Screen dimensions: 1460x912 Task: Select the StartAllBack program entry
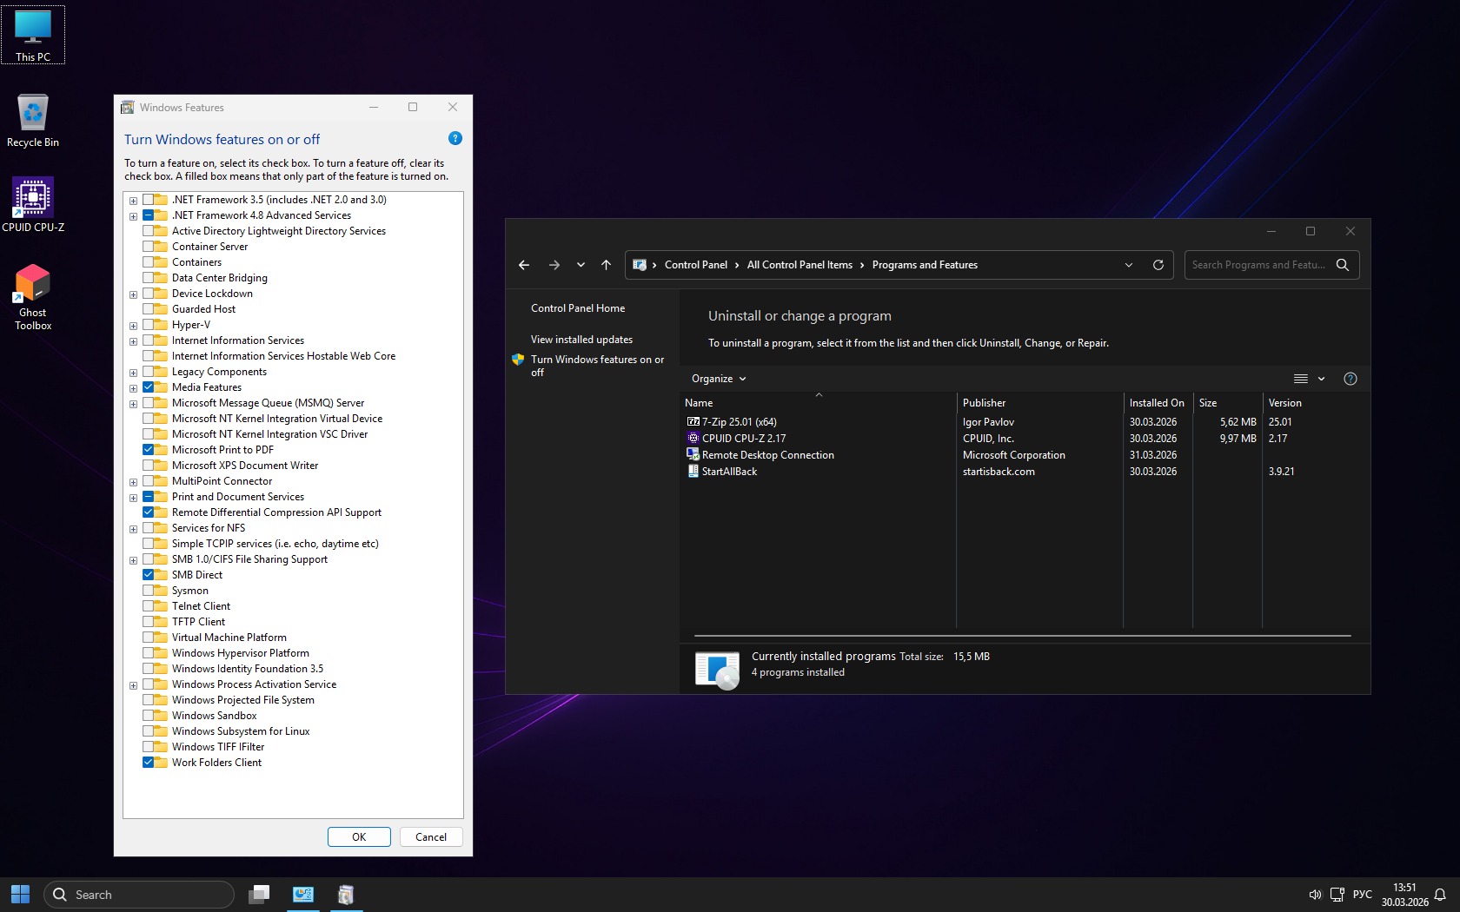click(729, 472)
